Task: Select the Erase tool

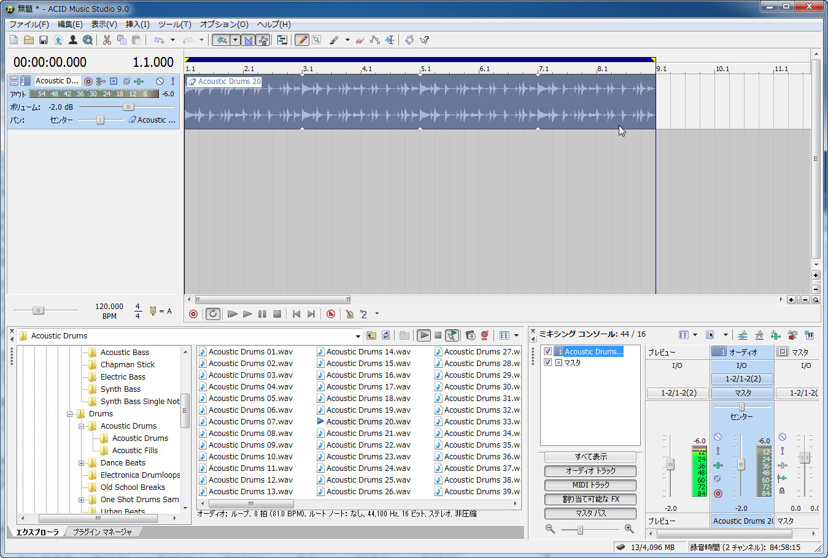Action: 360,40
